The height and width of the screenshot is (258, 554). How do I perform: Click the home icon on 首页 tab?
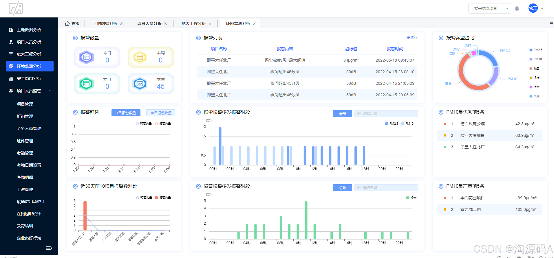click(67, 23)
